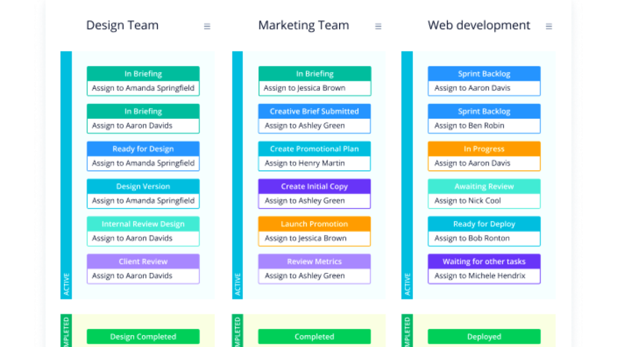Open the Ready for Design card
Screen dimensions: 617x347
pyautogui.click(x=143, y=156)
